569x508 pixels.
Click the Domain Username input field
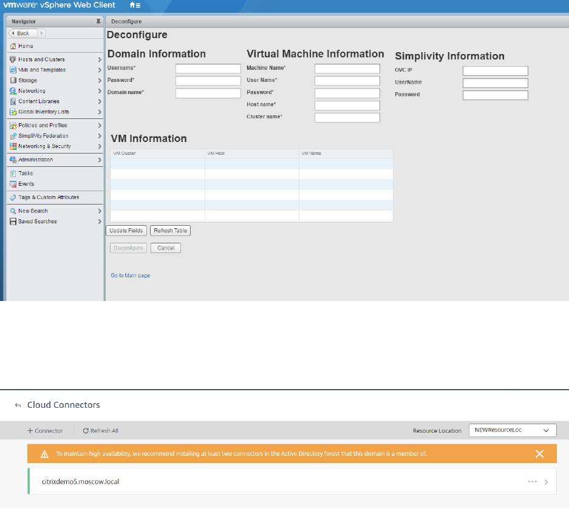coord(208,69)
